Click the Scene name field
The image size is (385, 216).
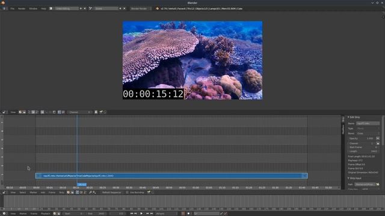(x=106, y=8)
